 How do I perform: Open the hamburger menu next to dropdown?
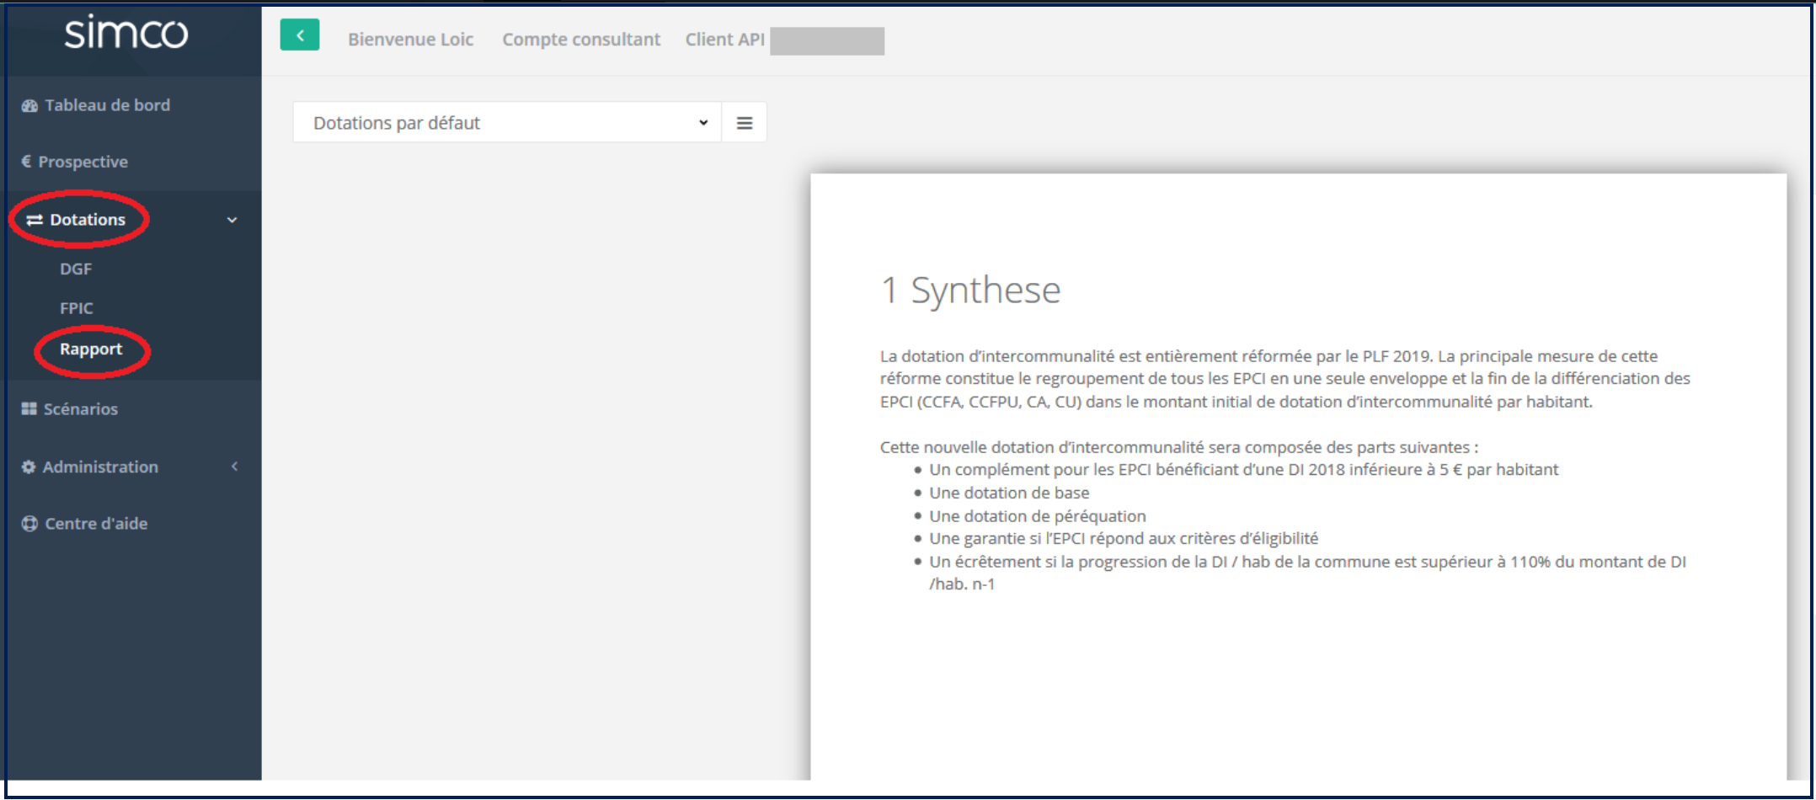[744, 123]
